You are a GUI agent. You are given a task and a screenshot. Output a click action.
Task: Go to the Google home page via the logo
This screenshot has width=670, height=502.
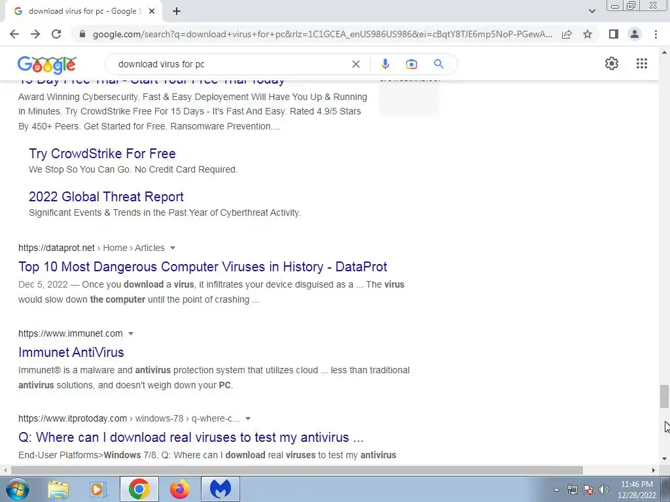pyautogui.click(x=47, y=65)
